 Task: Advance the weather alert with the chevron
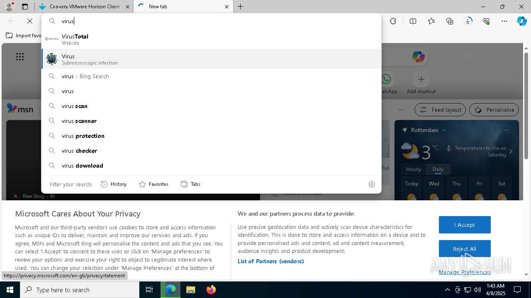pyautogui.click(x=511, y=151)
